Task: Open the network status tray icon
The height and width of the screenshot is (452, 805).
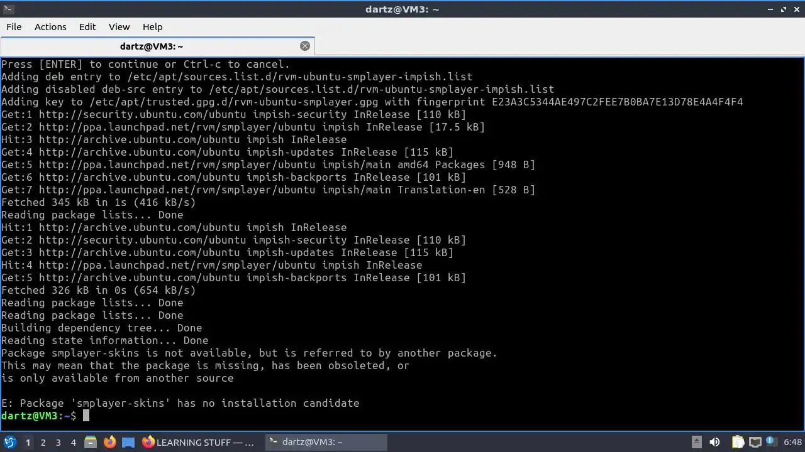Action: (755, 443)
